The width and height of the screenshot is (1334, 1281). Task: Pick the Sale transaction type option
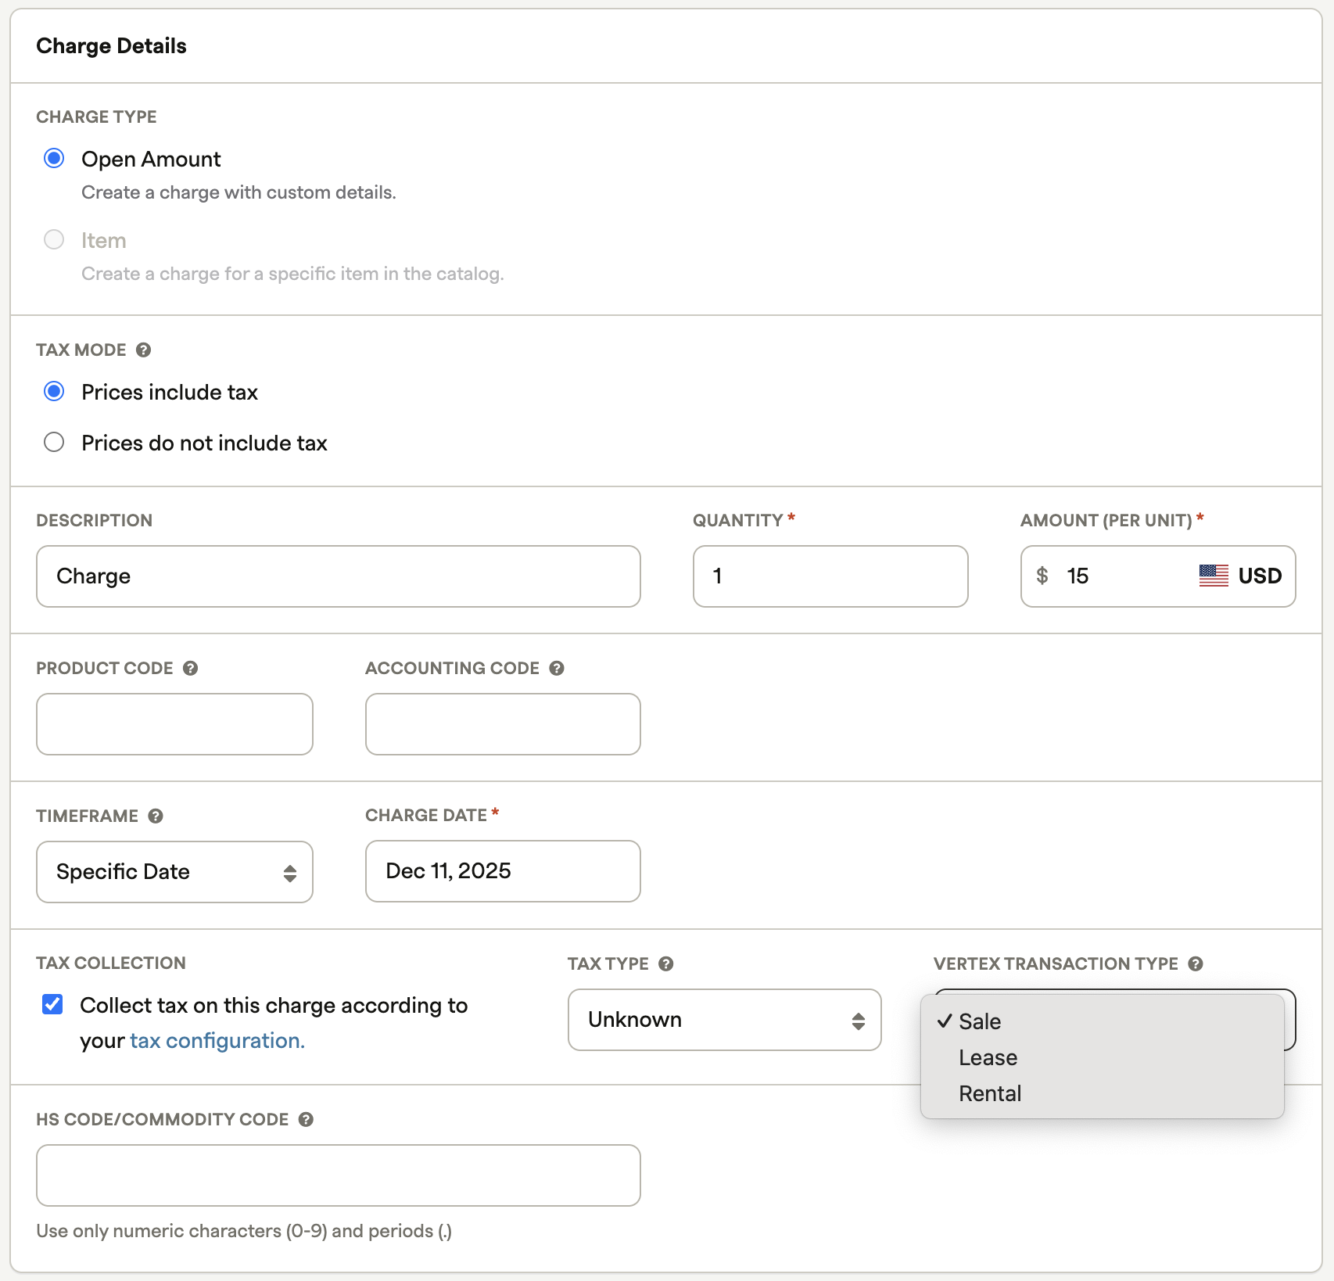coord(980,1021)
